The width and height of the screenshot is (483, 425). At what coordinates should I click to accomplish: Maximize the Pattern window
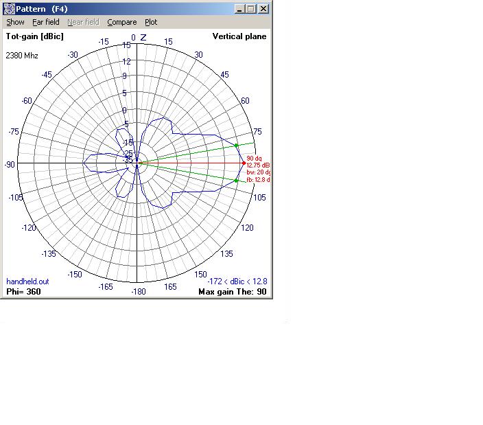point(250,9)
